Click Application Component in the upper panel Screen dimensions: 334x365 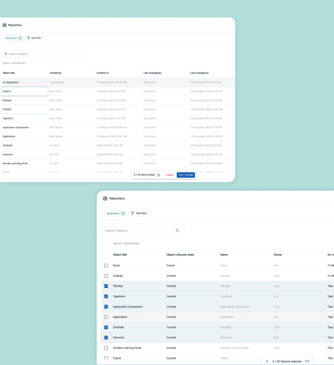point(15,127)
